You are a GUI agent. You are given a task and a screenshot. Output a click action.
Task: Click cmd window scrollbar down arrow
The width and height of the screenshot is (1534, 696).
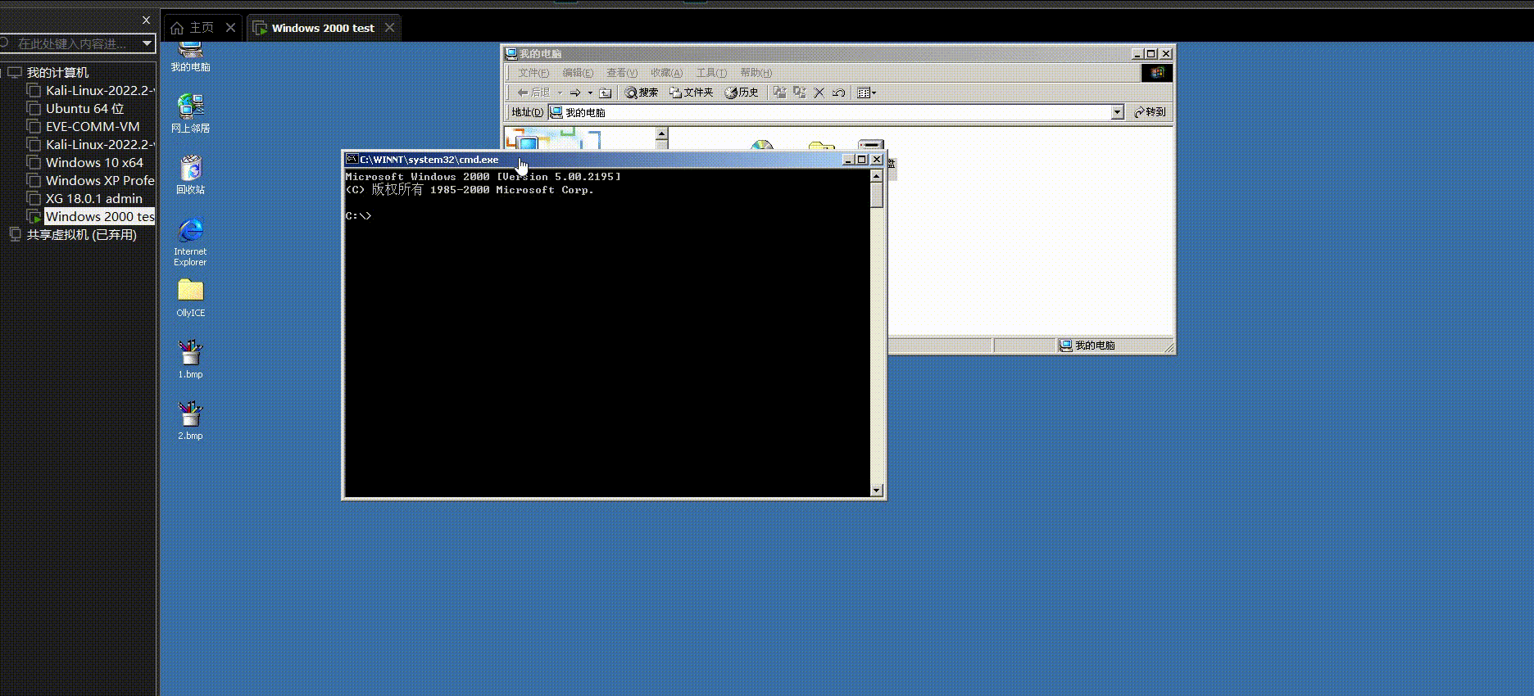876,490
